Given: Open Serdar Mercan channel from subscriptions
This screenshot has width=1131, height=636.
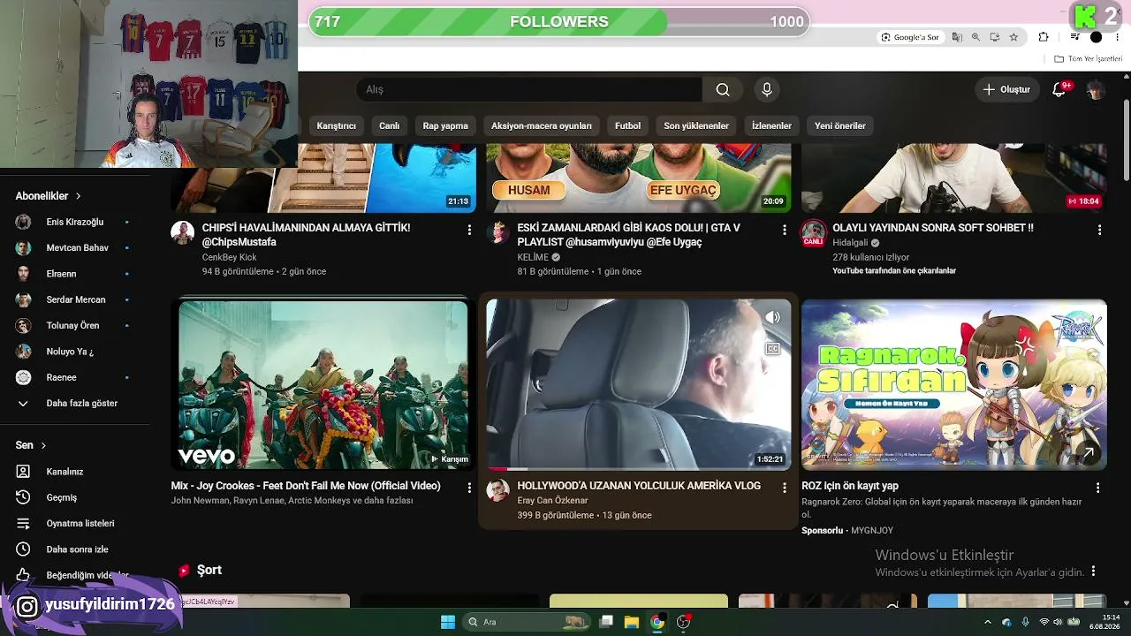Looking at the screenshot, I should pyautogui.click(x=75, y=299).
